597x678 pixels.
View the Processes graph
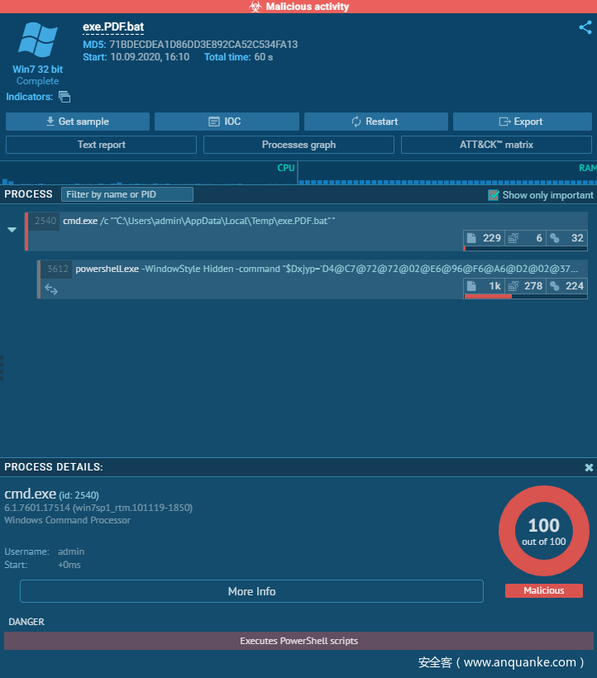pyautogui.click(x=298, y=145)
